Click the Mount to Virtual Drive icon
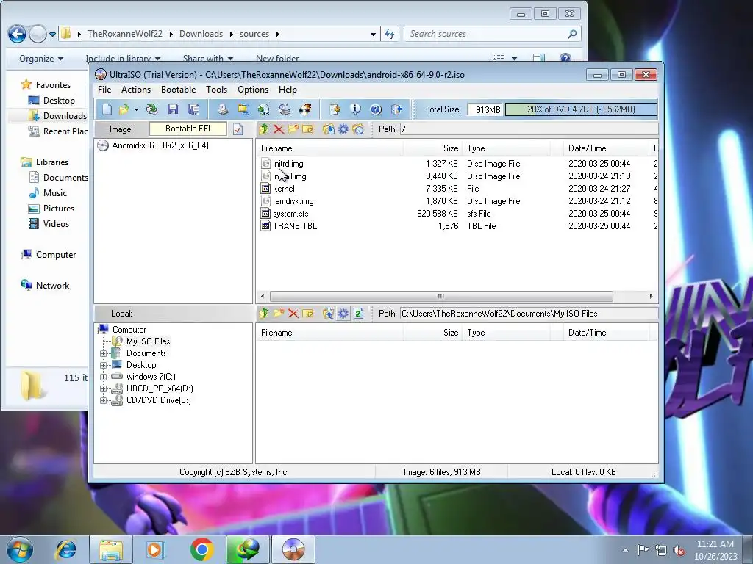Screen dimensions: 753x564 tap(285, 109)
